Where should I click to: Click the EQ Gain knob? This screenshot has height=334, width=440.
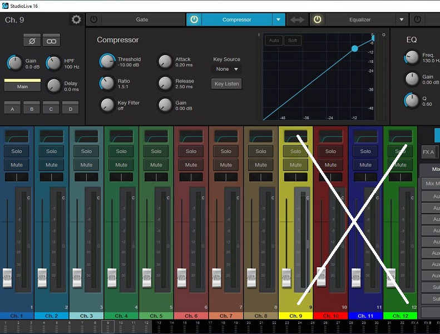click(412, 79)
